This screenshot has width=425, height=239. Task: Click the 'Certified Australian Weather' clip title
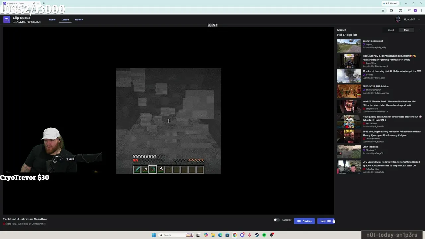click(25, 219)
